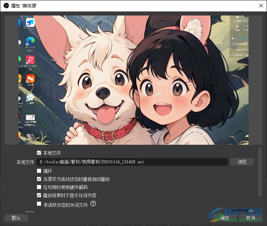Click ToDesk icon in the preview
This screenshot has height=226, width=267.
[30, 23]
